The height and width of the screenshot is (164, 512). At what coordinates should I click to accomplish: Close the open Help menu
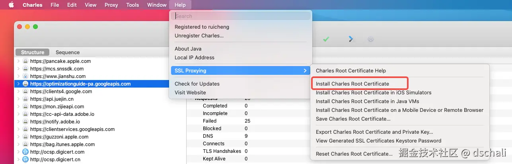(x=180, y=5)
